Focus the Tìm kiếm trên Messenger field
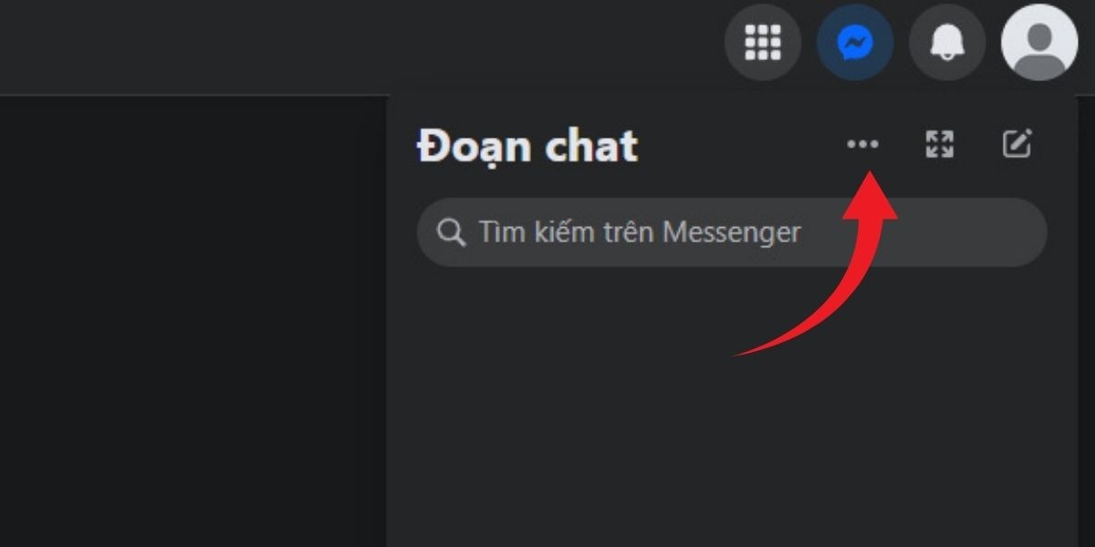Image resolution: width=1095 pixels, height=547 pixels. (732, 232)
